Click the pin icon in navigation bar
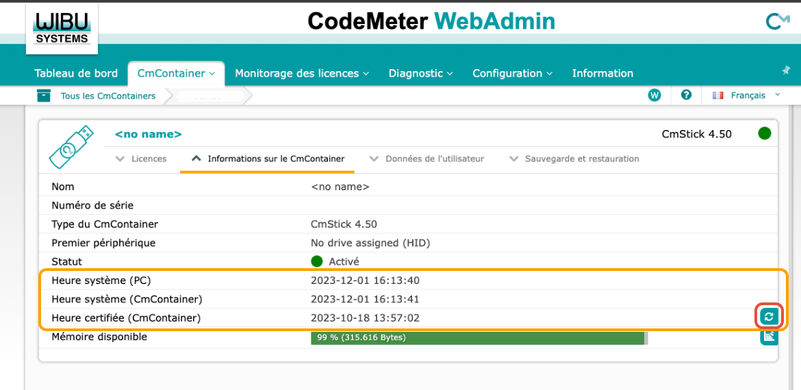The image size is (801, 390). [786, 71]
